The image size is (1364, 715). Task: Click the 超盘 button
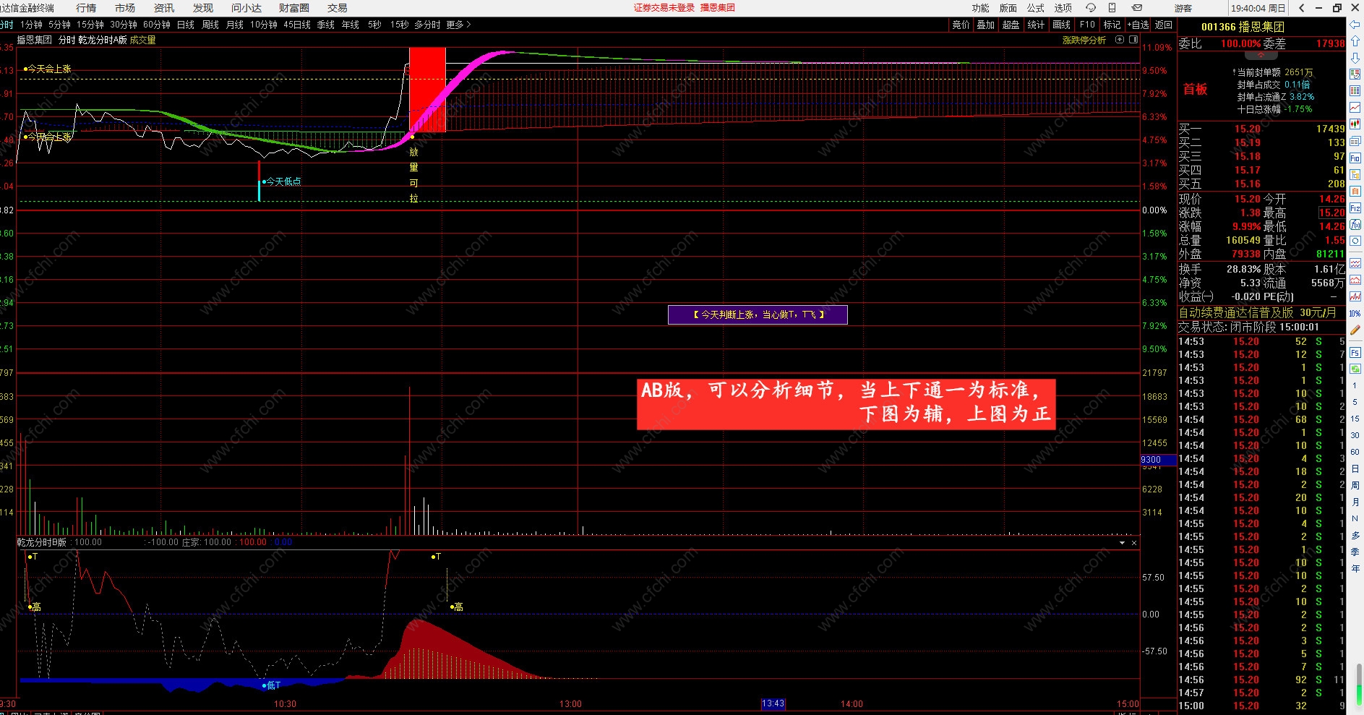pyautogui.click(x=1011, y=25)
